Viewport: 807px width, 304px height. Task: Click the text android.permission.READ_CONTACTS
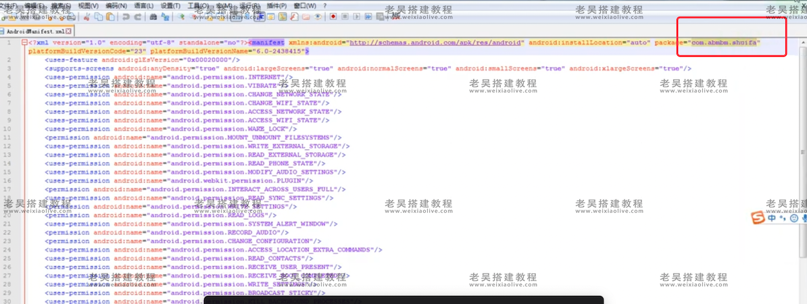(237, 258)
